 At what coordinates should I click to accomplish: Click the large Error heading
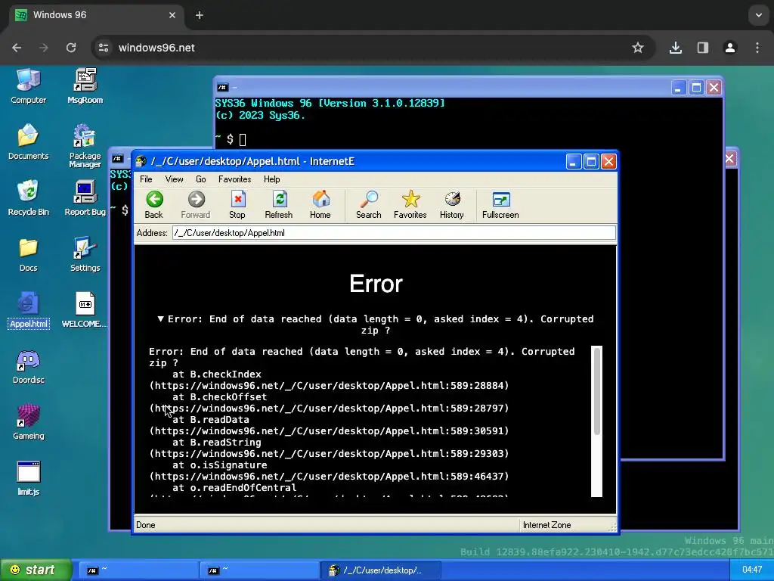pos(376,284)
